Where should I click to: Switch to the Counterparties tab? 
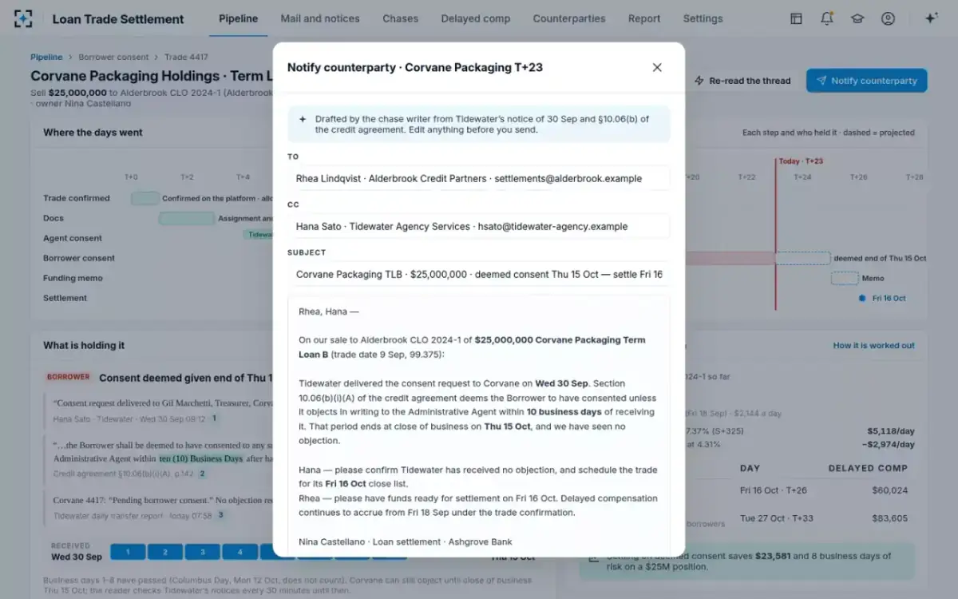click(569, 18)
